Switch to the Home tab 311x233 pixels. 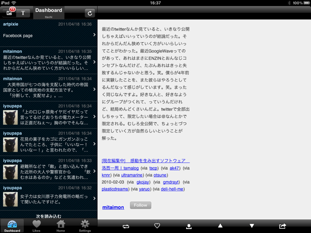tap(61, 226)
